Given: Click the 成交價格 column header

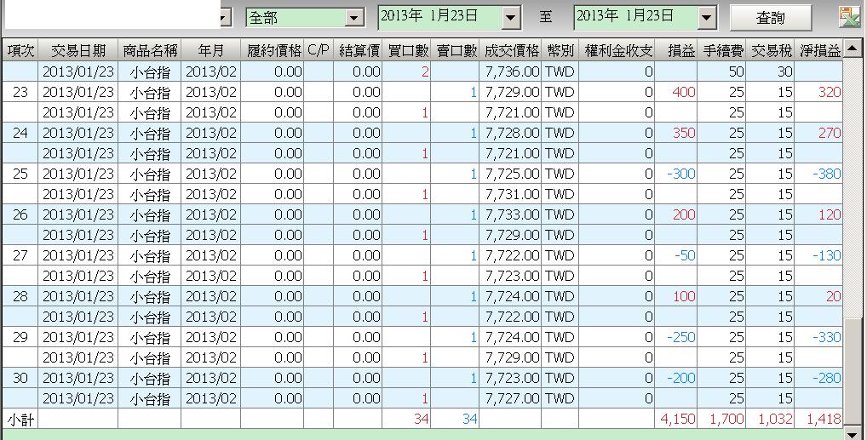Looking at the screenshot, I should coord(510,51).
